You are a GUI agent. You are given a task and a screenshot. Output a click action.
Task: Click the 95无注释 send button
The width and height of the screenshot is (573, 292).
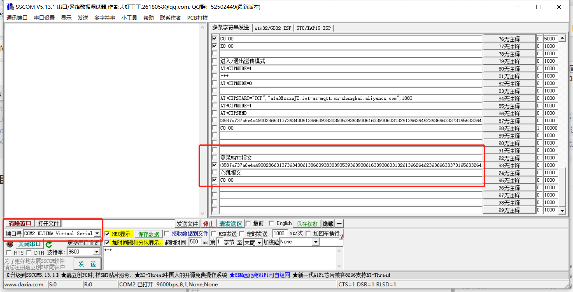pos(509,180)
